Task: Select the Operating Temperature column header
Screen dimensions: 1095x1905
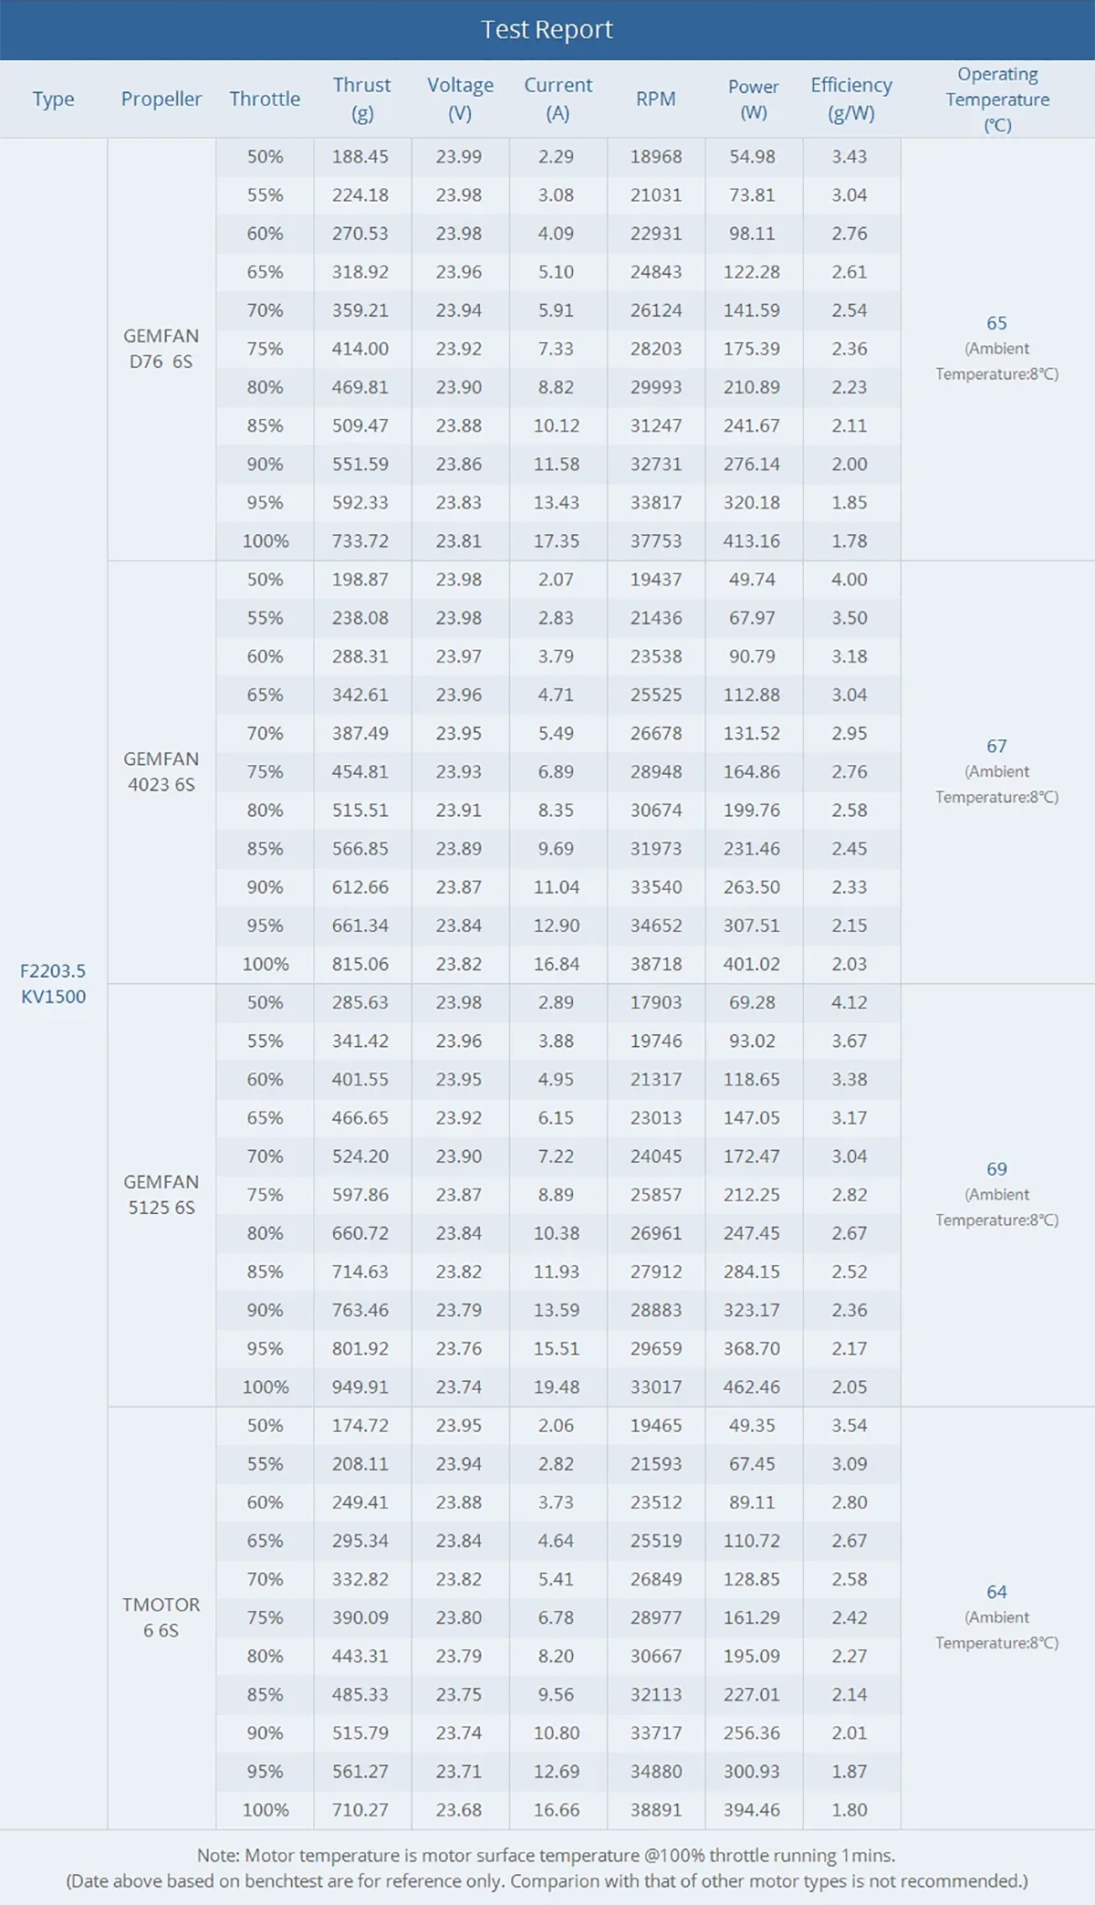Action: tap(996, 99)
